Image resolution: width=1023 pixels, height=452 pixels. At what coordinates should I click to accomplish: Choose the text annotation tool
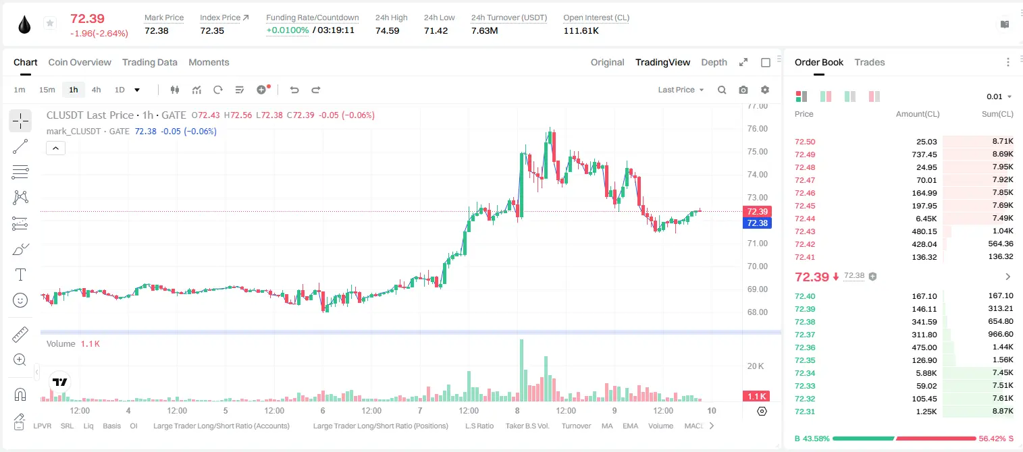coord(20,275)
